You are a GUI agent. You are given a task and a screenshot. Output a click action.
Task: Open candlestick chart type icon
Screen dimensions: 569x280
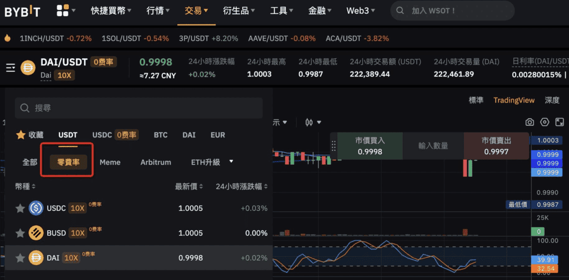[309, 123]
